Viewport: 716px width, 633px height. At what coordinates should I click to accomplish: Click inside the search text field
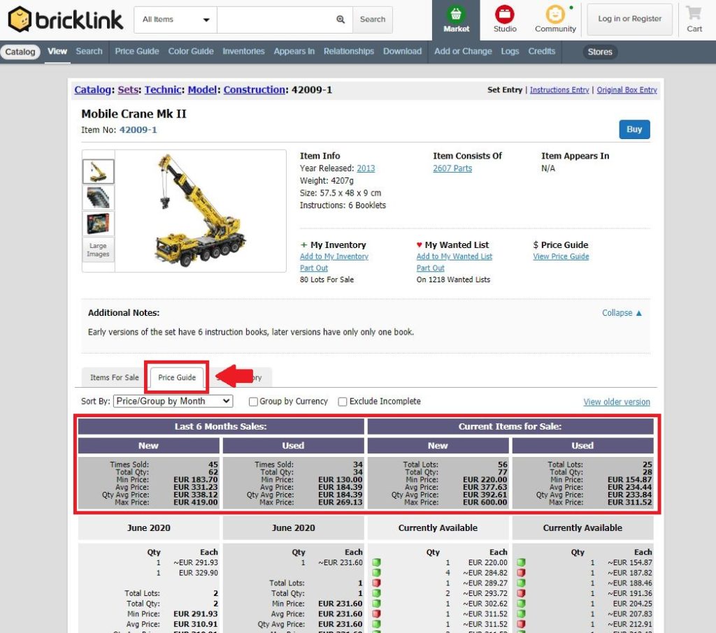277,20
